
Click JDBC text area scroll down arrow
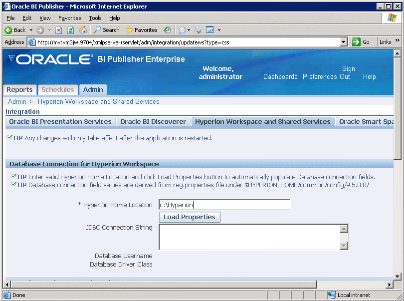(x=344, y=245)
